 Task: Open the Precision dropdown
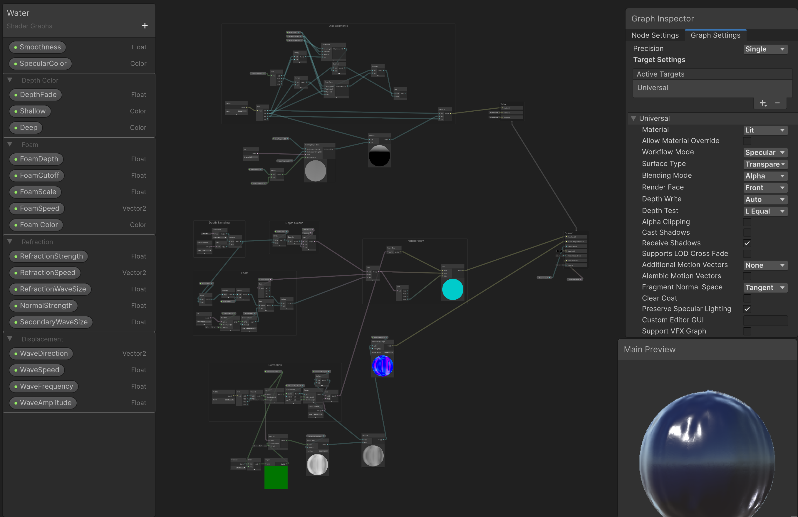(x=765, y=49)
